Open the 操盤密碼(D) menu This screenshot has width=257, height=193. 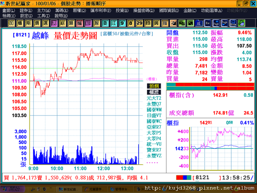(x=144, y=10)
